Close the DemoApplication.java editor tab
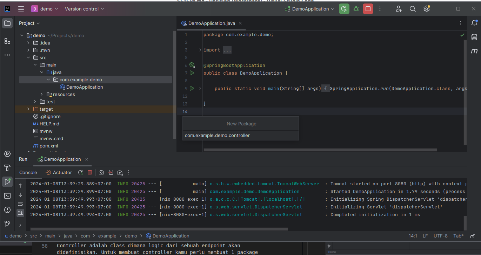The image size is (481, 255). [240, 23]
